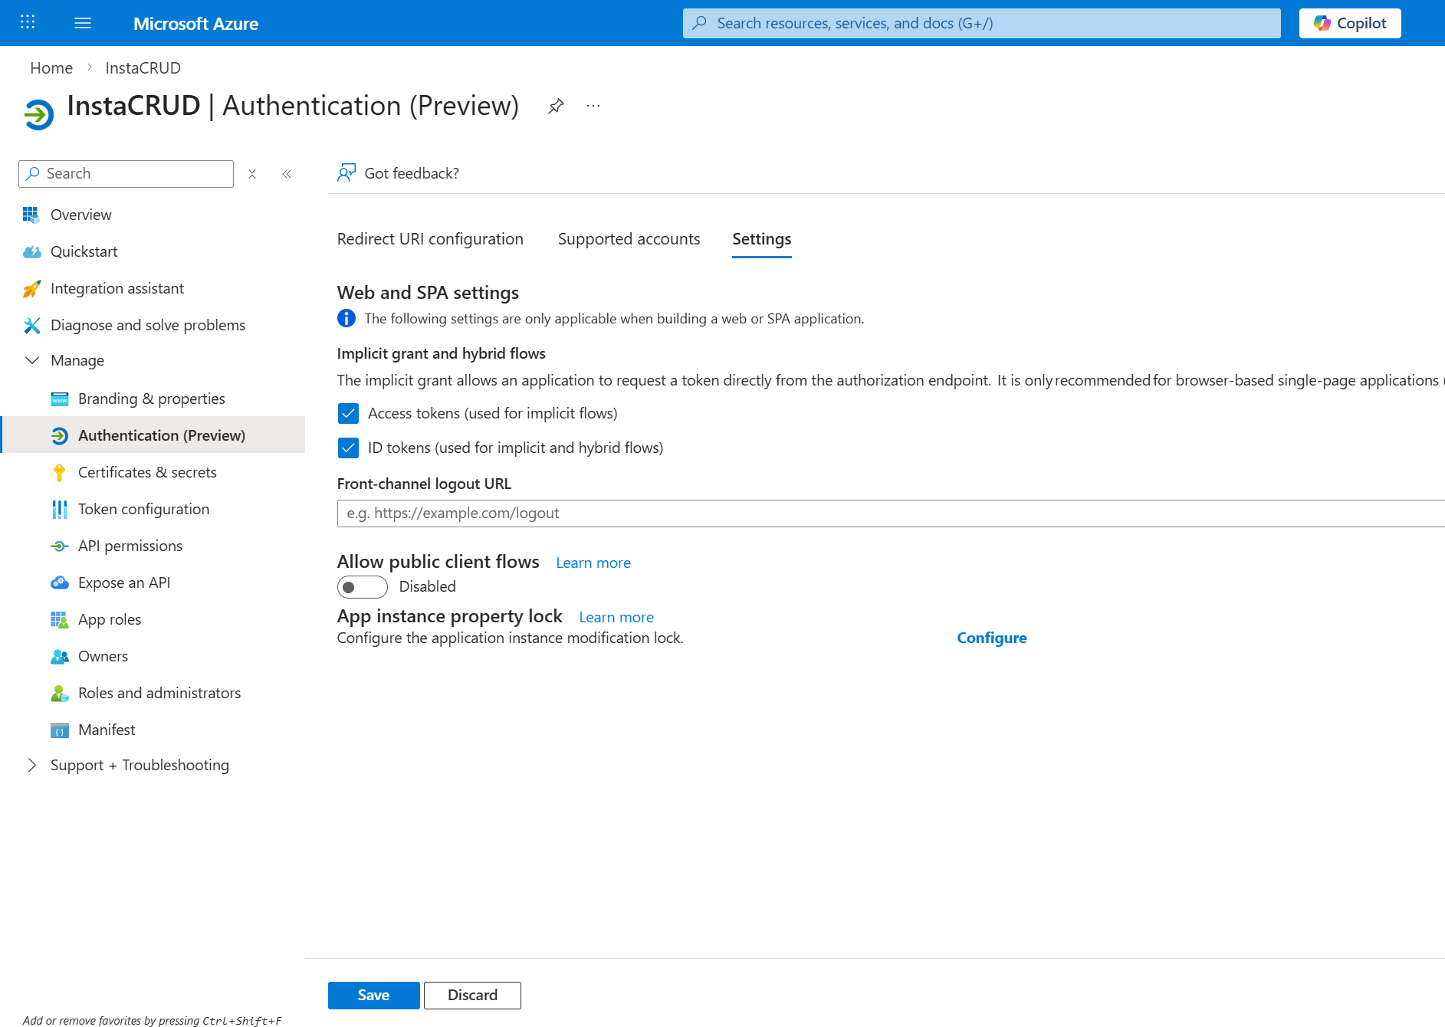Open Learn more for public client flows
The image size is (1445, 1027).
593,563
